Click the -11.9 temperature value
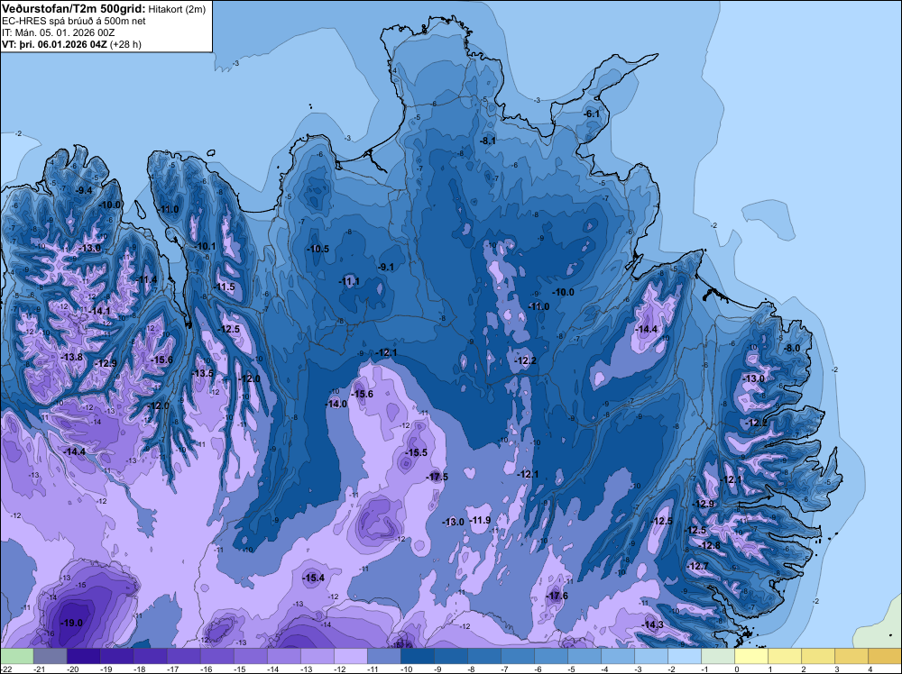 480,520
